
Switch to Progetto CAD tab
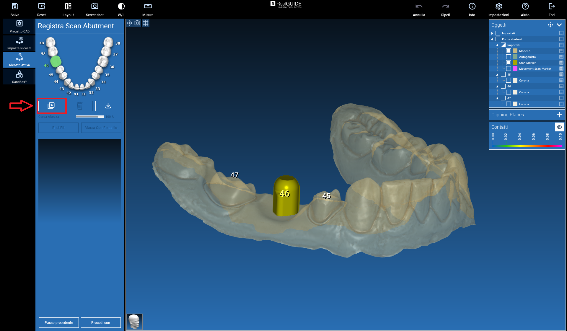pyautogui.click(x=19, y=26)
